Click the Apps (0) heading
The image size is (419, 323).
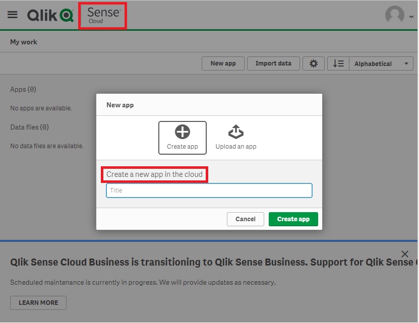[23, 89]
